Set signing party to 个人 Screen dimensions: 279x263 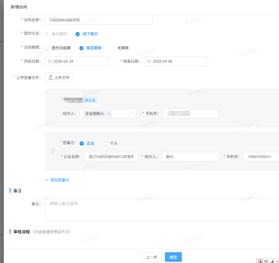pos(105,143)
